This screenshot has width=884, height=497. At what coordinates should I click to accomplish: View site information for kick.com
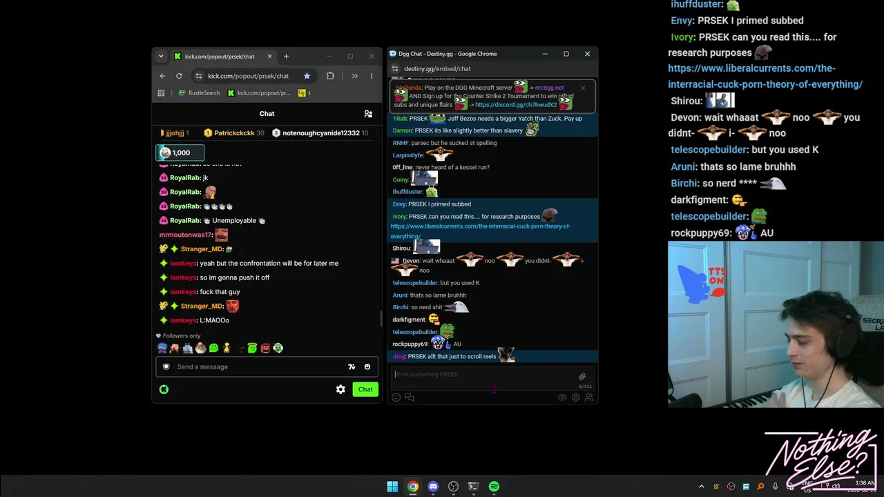(x=199, y=76)
